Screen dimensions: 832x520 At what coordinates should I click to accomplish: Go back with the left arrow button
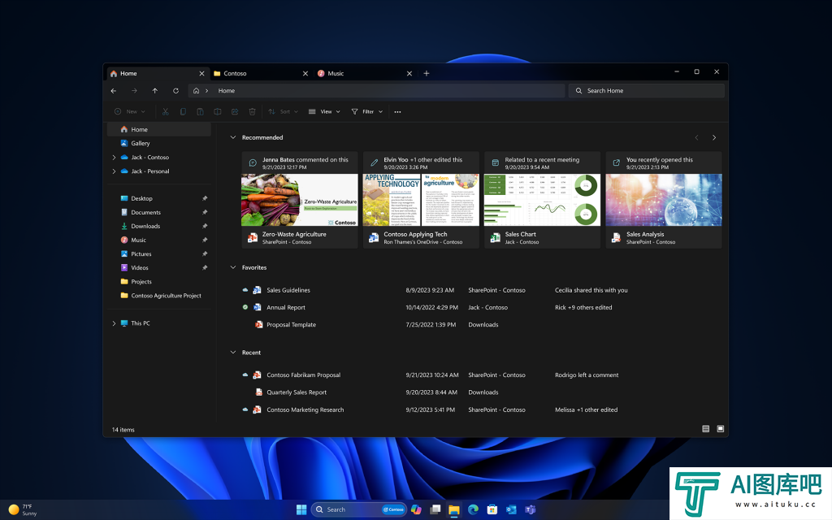point(114,91)
